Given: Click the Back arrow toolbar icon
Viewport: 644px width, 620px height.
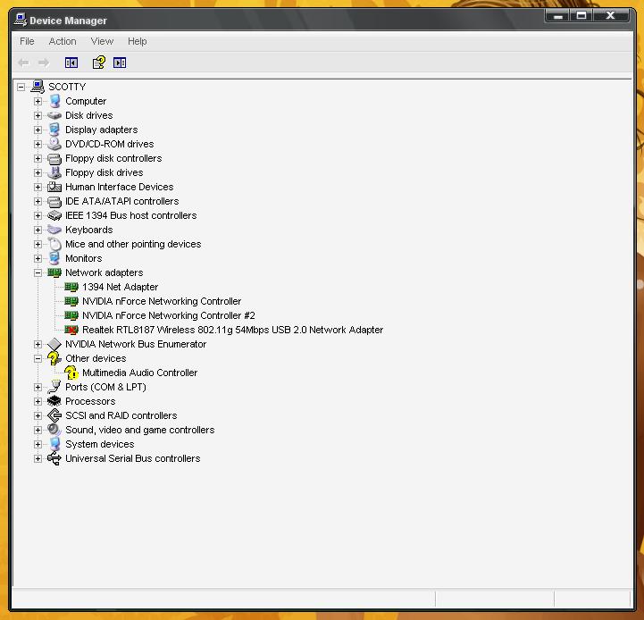Looking at the screenshot, I should 23,63.
